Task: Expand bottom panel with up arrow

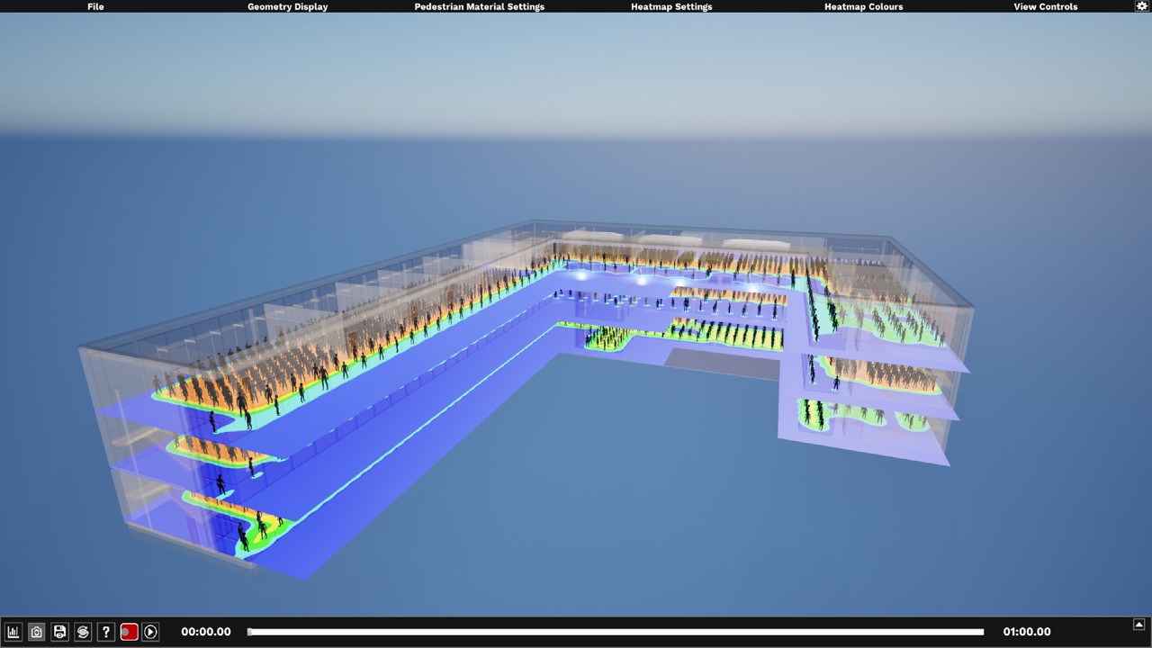Action: 1138,624
